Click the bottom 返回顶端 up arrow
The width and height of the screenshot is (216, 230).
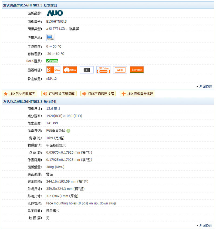pyautogui.click(x=197, y=225)
